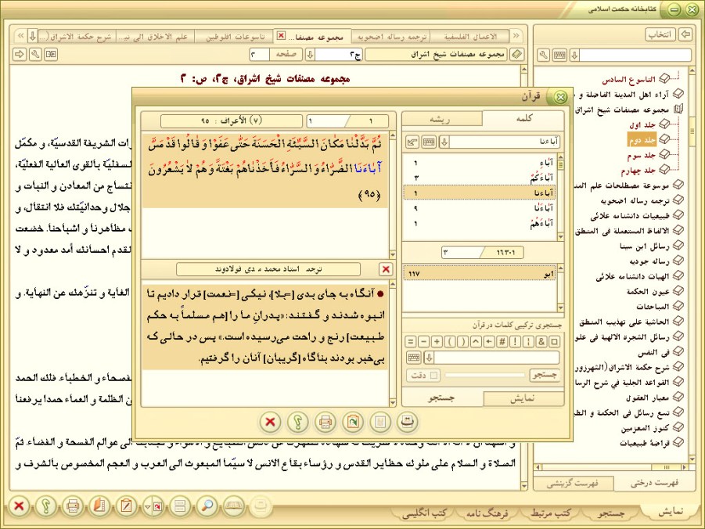Screen dimensions: 705x529
Task: Click the eraser icon beside book title field
Action: pyautogui.click(x=517, y=55)
